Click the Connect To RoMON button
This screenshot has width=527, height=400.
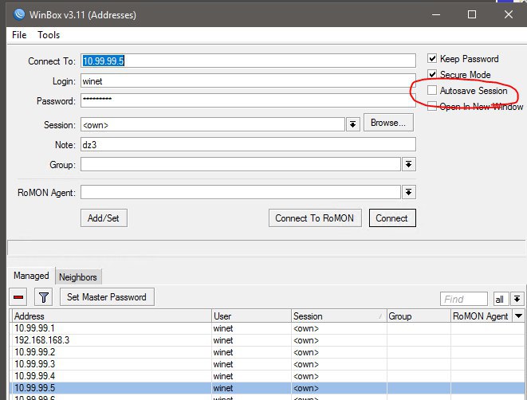pos(315,218)
